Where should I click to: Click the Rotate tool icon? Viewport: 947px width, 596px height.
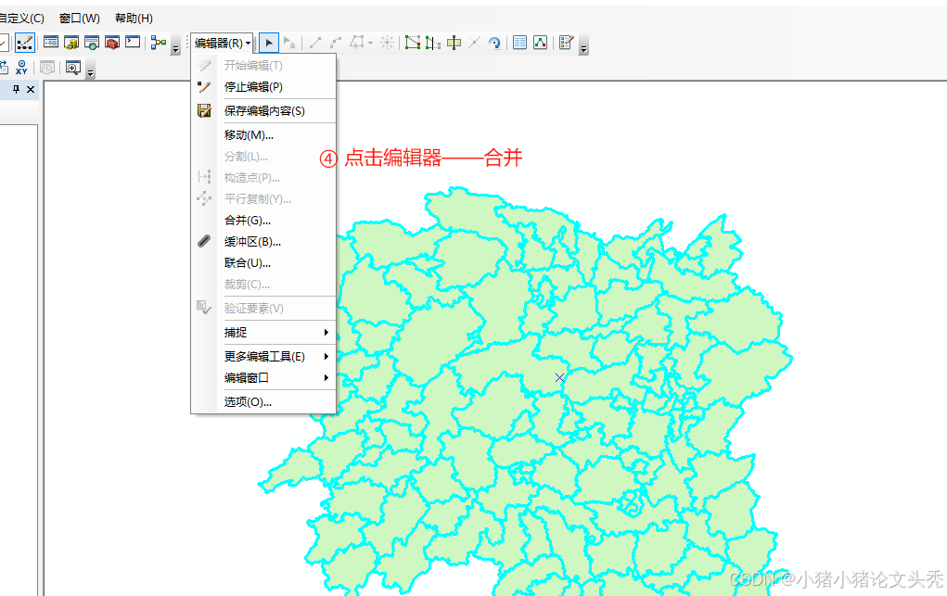[494, 43]
